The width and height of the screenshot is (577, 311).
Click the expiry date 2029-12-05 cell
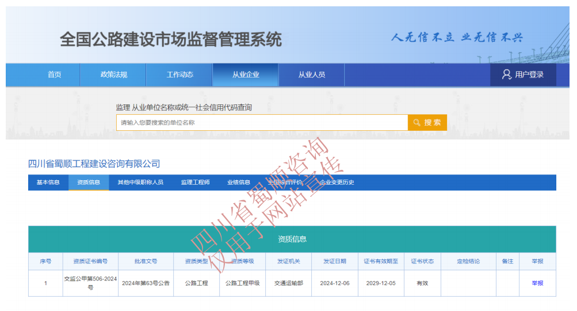pyautogui.click(x=381, y=283)
